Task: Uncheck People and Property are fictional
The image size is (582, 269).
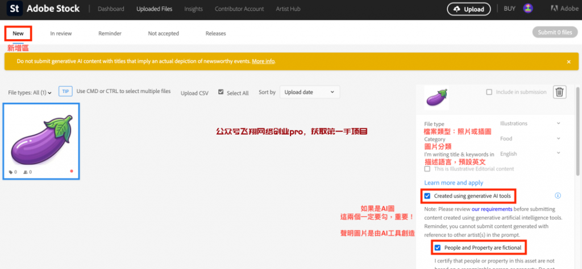Action: click(438, 247)
